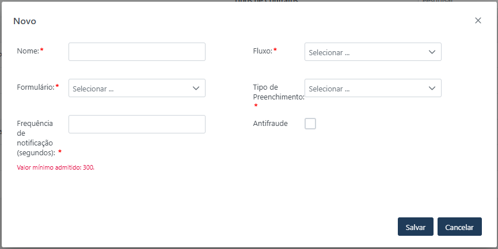
Task: Expand the Formulário select box
Action: click(x=130, y=88)
